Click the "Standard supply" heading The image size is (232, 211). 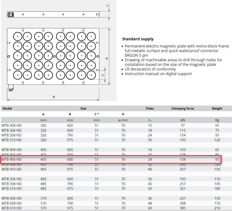click(138, 39)
